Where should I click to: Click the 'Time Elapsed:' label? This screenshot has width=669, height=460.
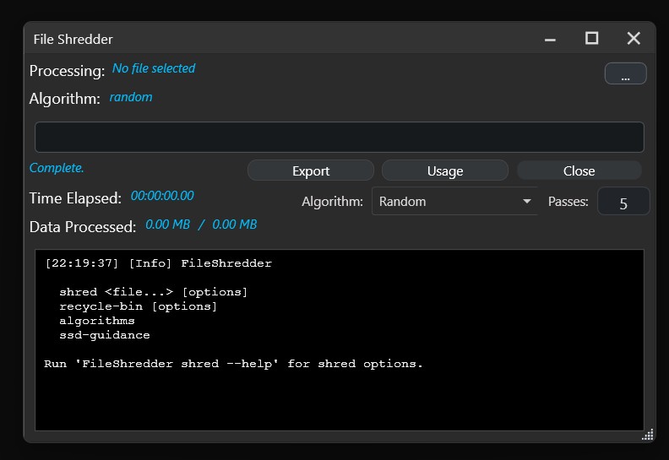[75, 198]
